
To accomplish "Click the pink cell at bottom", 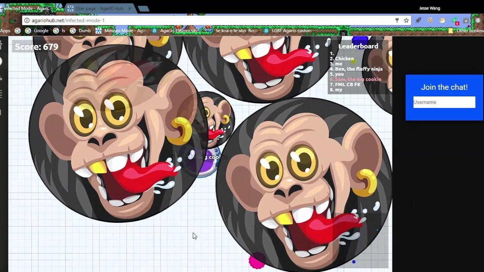I will pyautogui.click(x=257, y=261).
